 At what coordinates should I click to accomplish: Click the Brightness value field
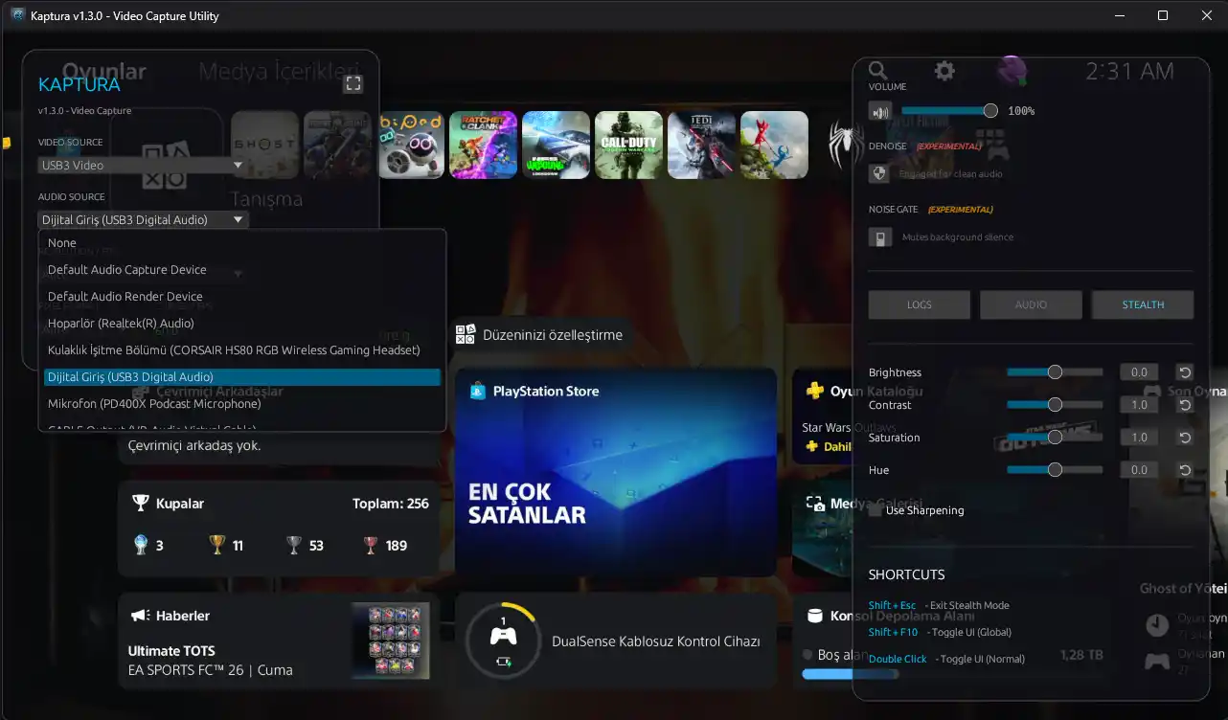[1139, 372]
